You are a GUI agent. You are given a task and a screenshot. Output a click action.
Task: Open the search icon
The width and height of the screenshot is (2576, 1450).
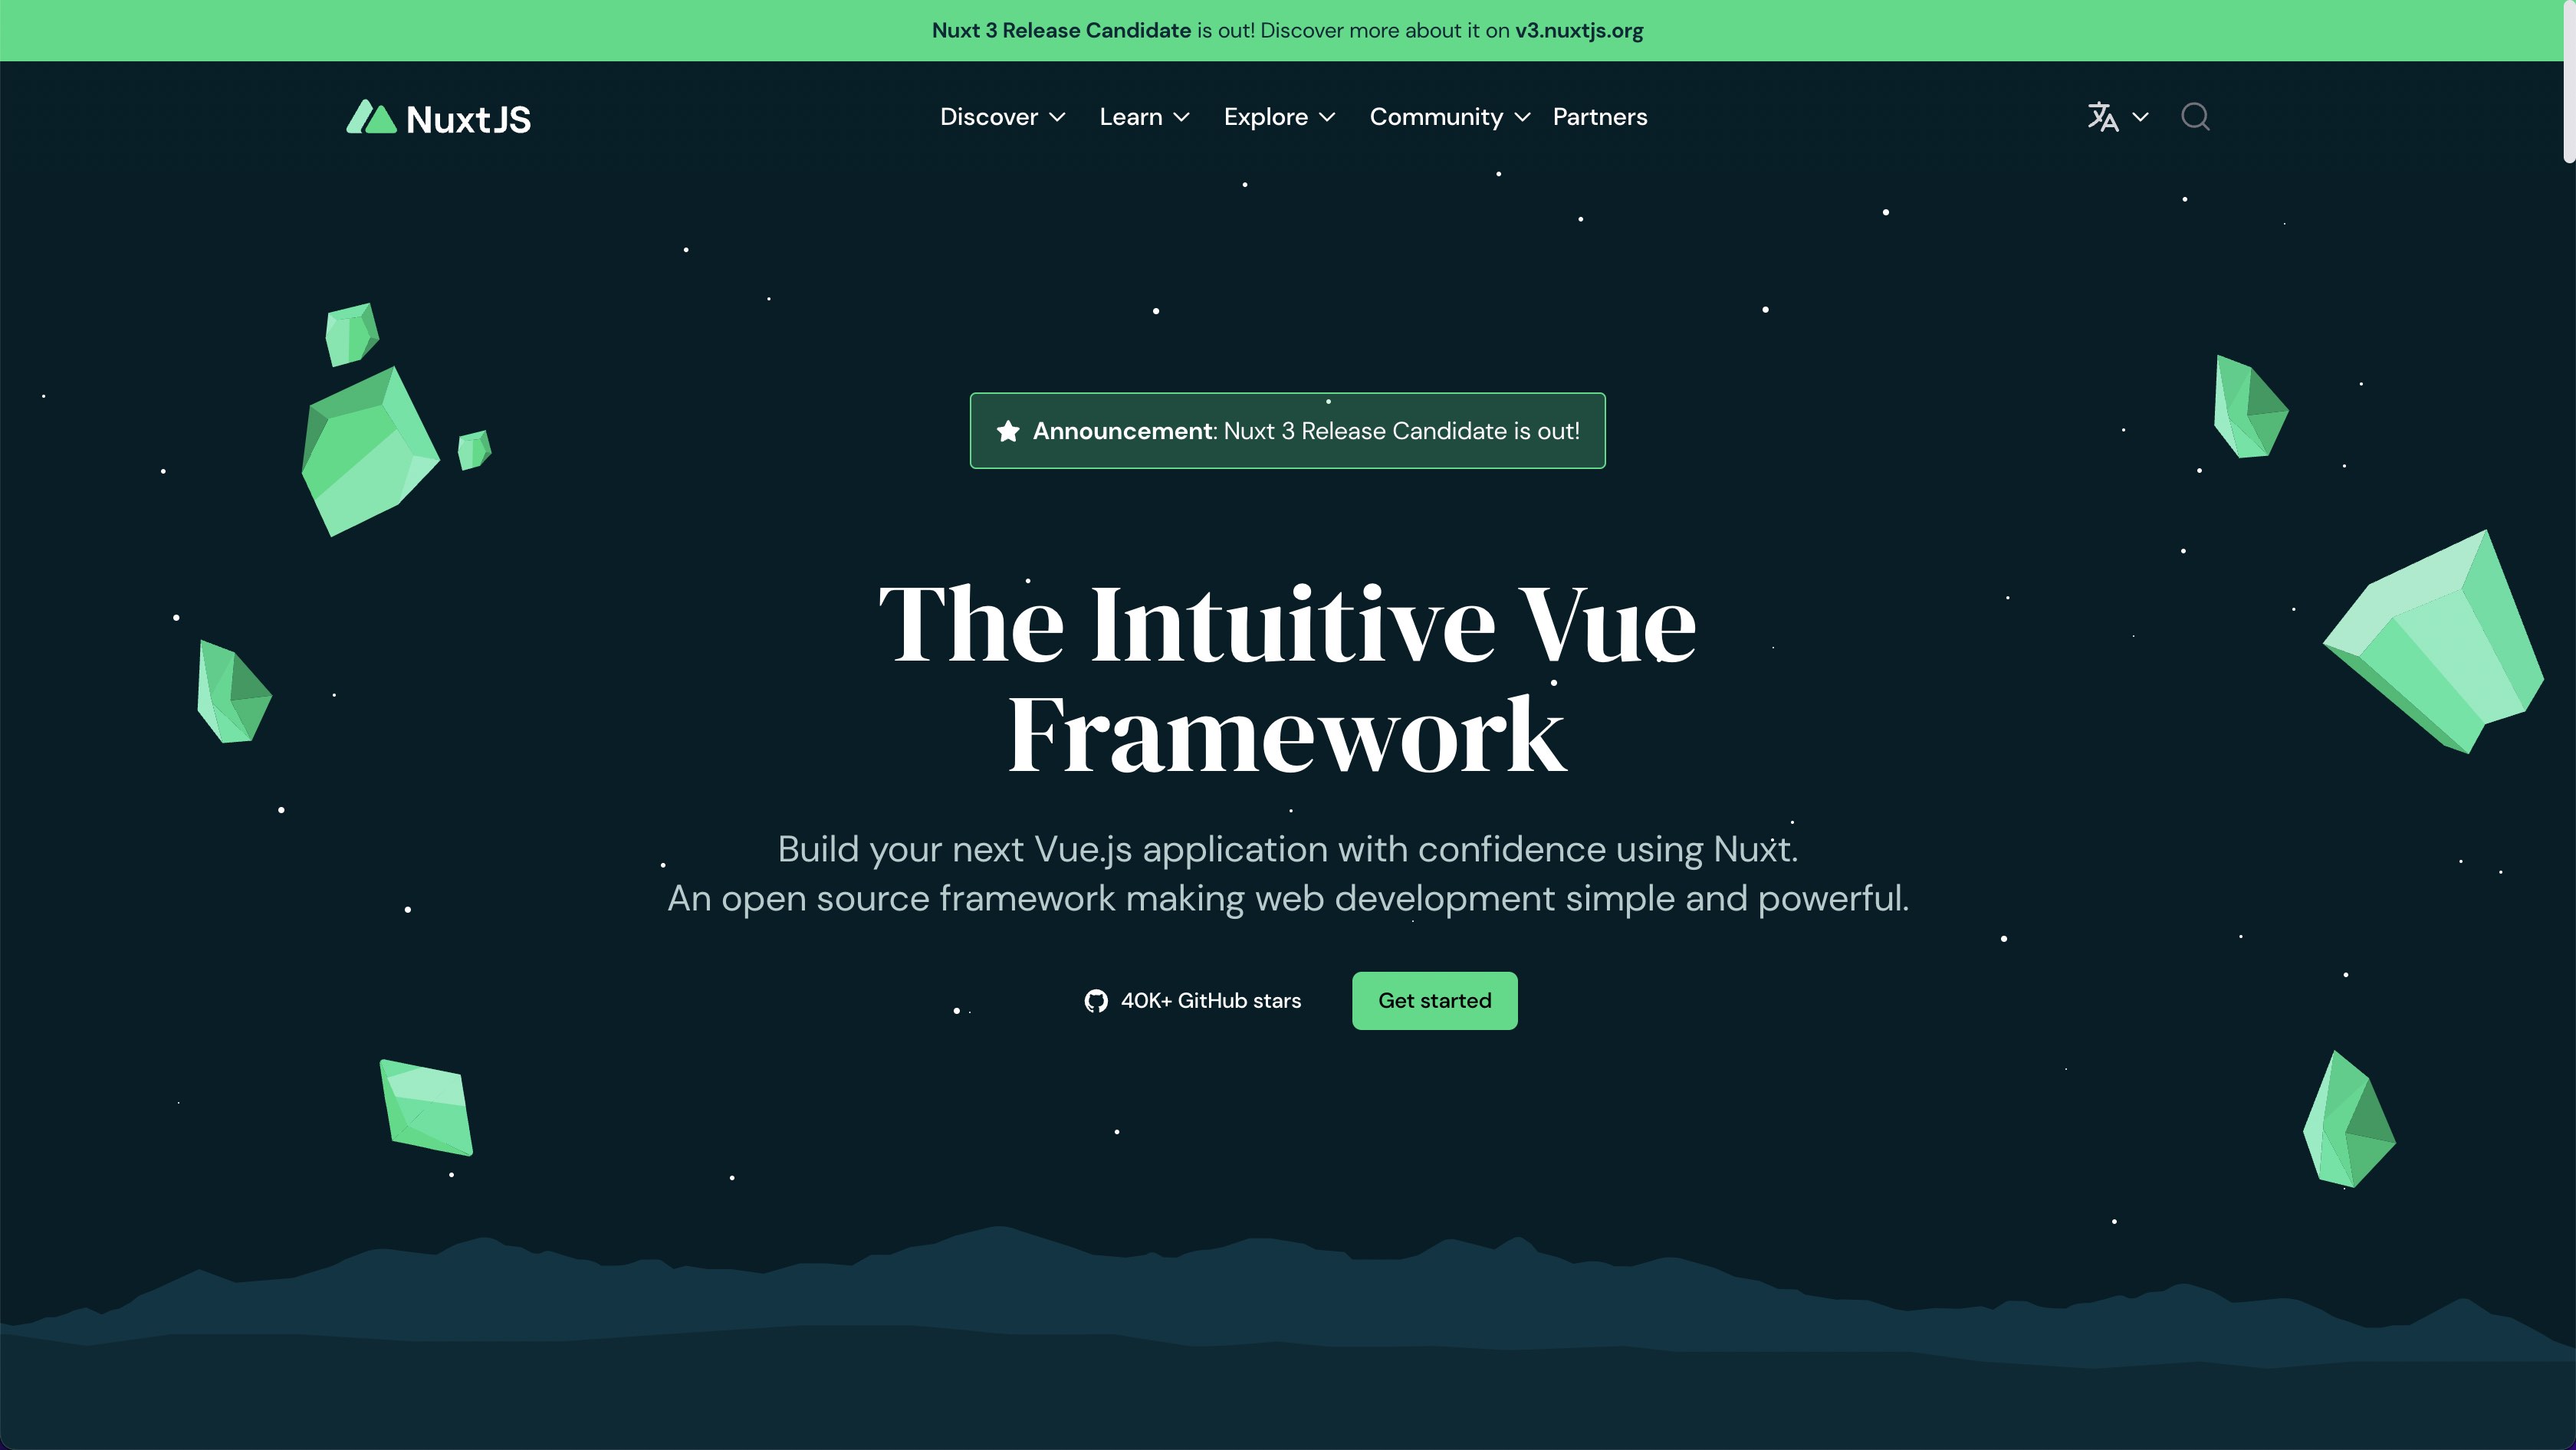(x=2194, y=115)
